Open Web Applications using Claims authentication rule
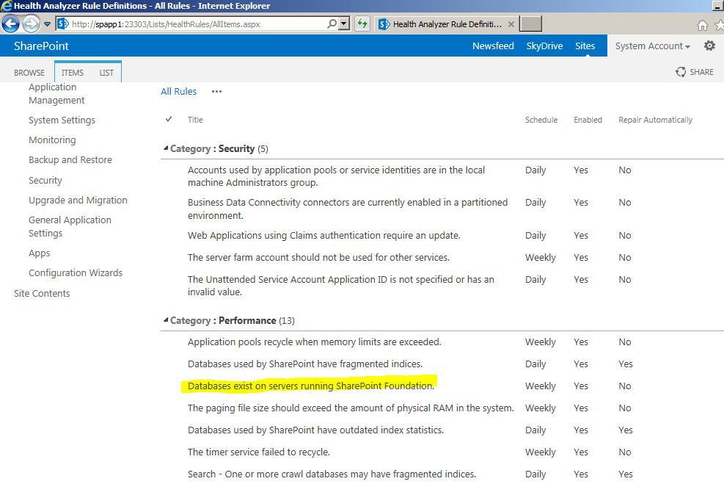 [x=323, y=235]
